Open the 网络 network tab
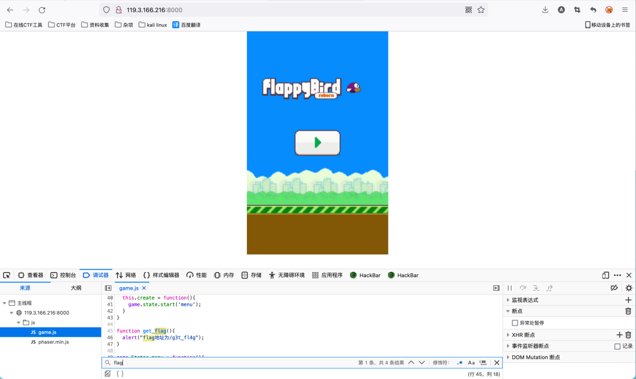Image resolution: width=636 pixels, height=379 pixels. point(126,275)
